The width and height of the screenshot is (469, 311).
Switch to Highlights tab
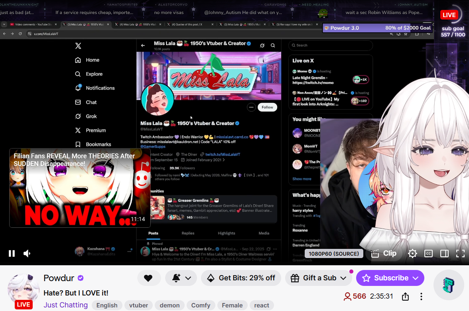pyautogui.click(x=227, y=233)
